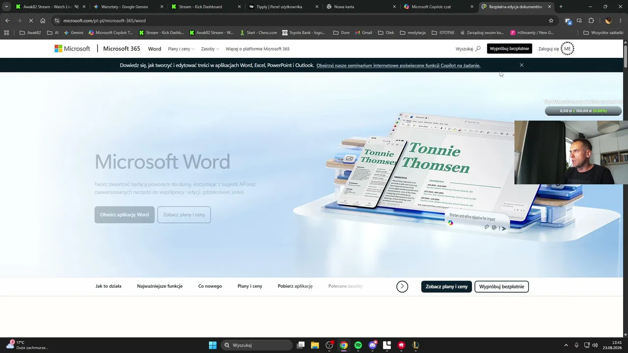
Task: Open the browser home page
Action: (43, 21)
